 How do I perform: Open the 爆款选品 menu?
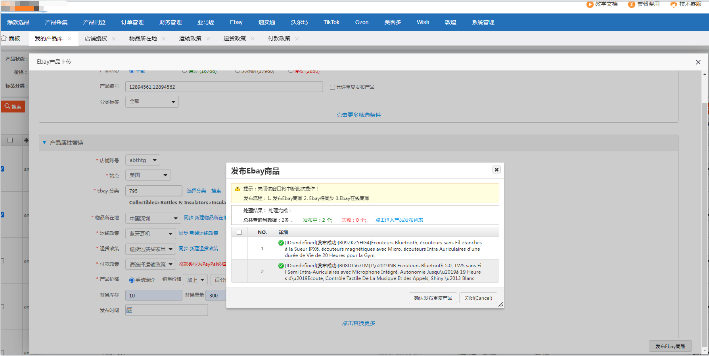pyautogui.click(x=18, y=22)
